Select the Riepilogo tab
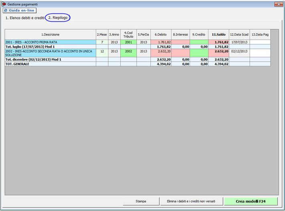The width and height of the screenshot is (285, 211). coord(58,18)
